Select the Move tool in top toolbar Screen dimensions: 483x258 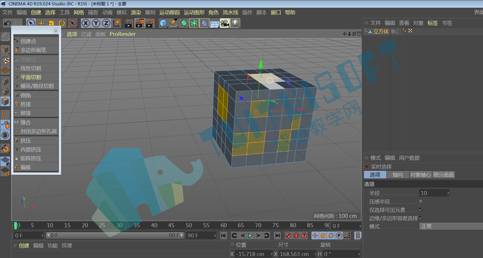[x=41, y=23]
